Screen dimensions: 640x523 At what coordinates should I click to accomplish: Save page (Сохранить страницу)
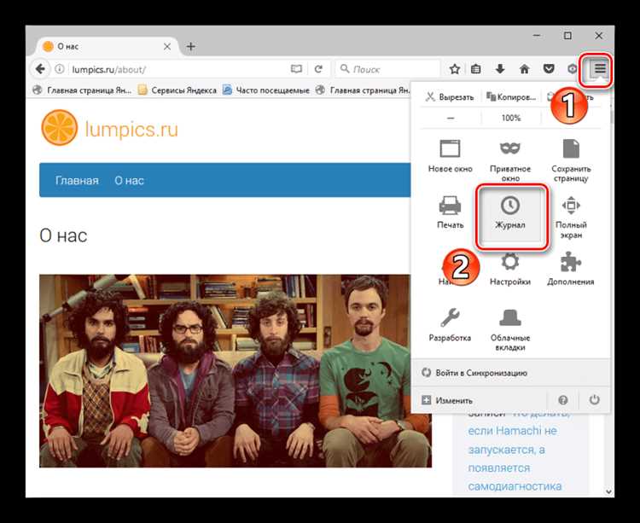coord(571,160)
